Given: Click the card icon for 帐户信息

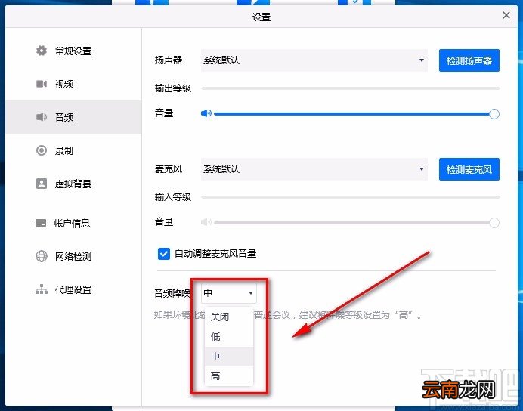Looking at the screenshot, I should click(41, 223).
